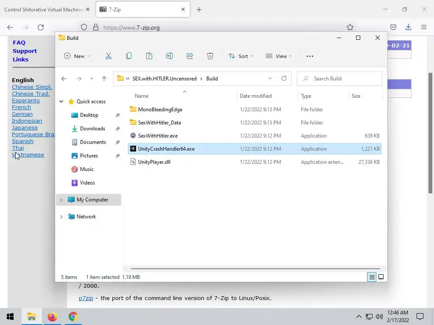Open a new Firefox tab

[199, 10]
